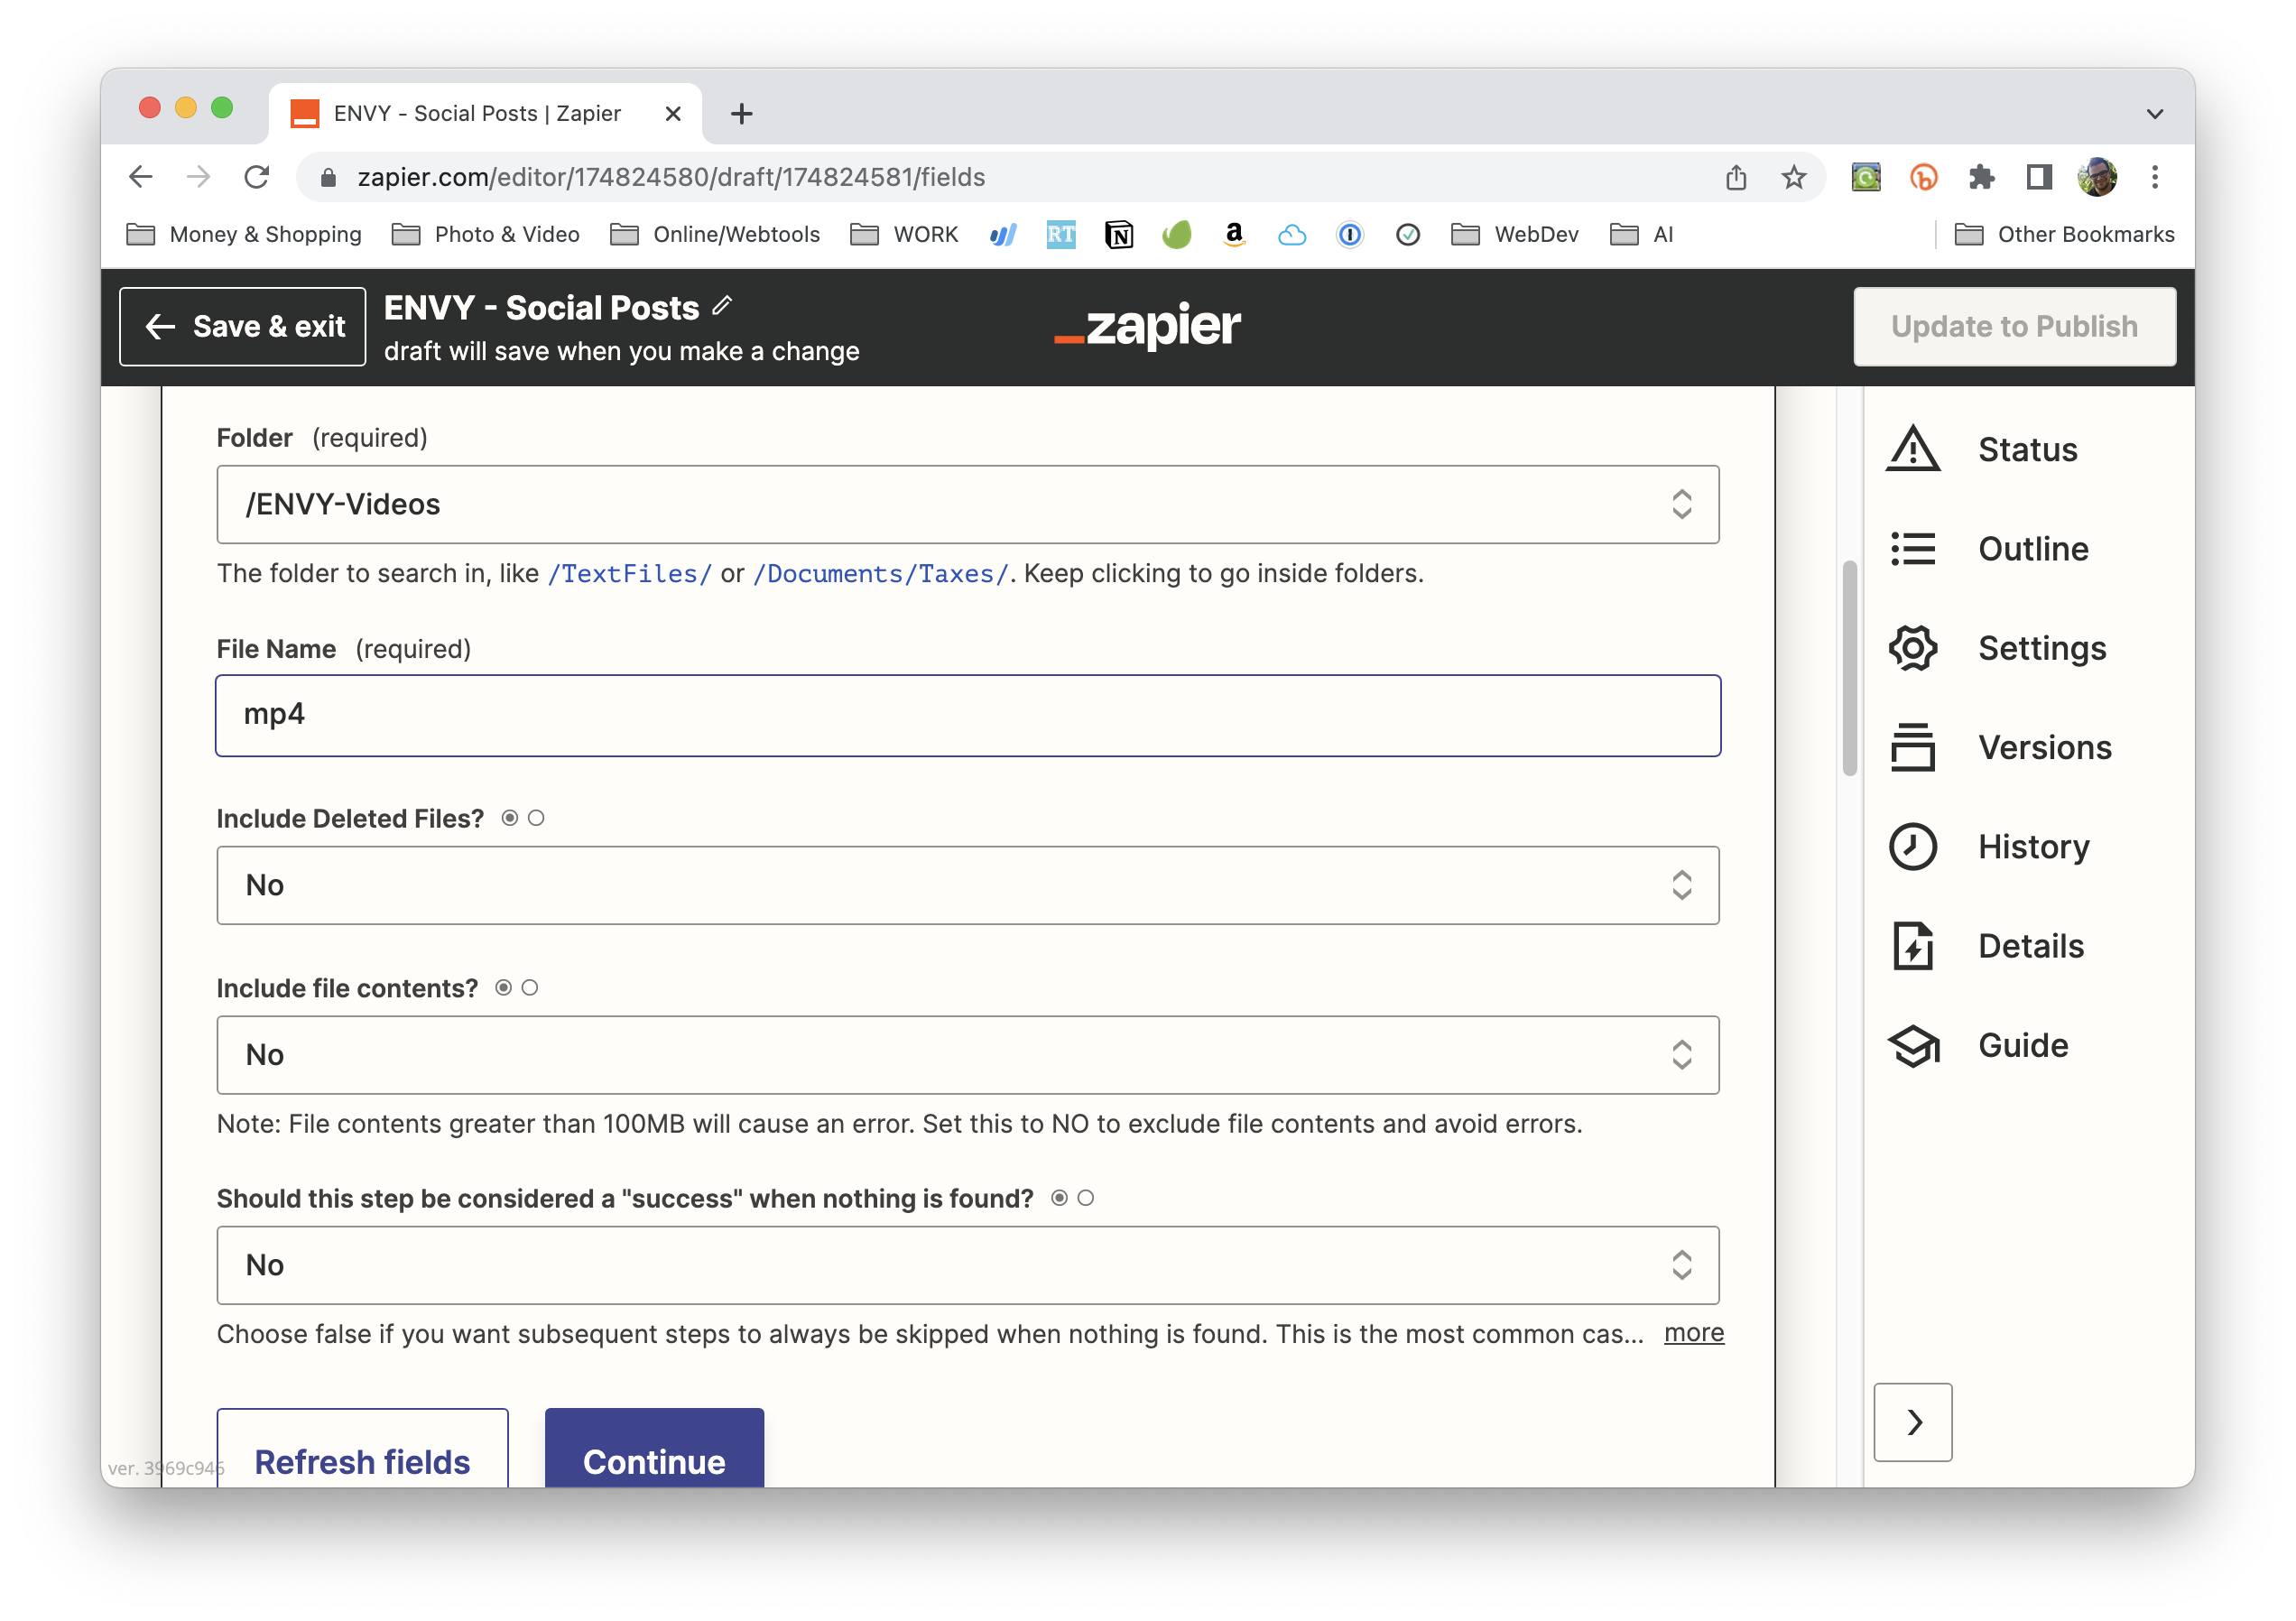Click the /Documents/Taxes/ example link
Screen dimensions: 2296x1621
point(881,574)
